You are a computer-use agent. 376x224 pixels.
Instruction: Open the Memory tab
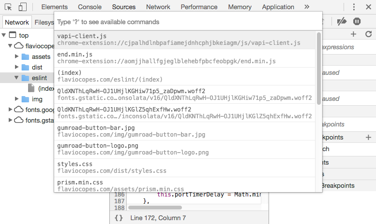[240, 7]
